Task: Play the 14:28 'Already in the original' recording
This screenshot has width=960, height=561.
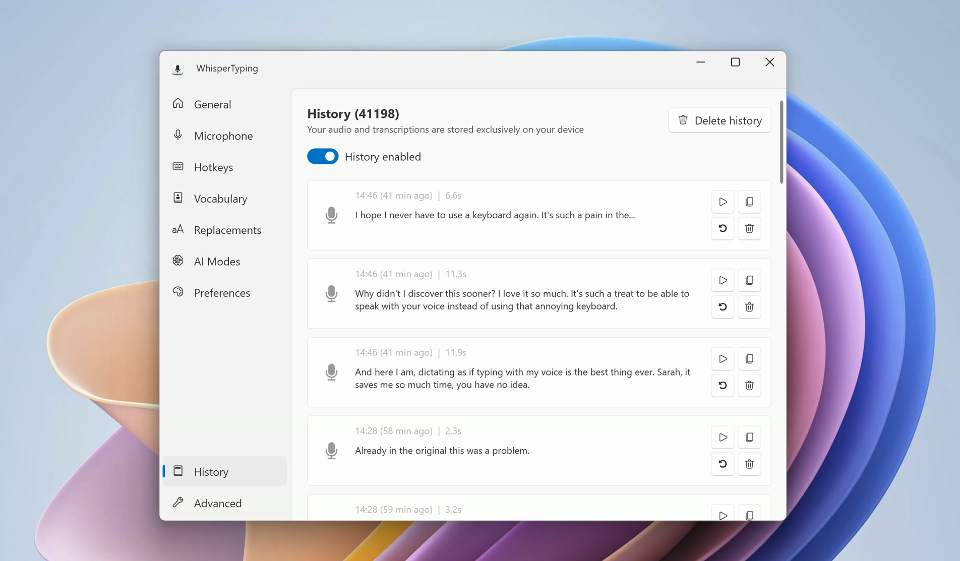Action: tap(722, 437)
